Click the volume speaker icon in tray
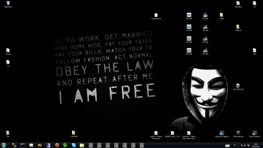Image resolution: width=263 pixels, height=148 pixels. [x=245, y=145]
